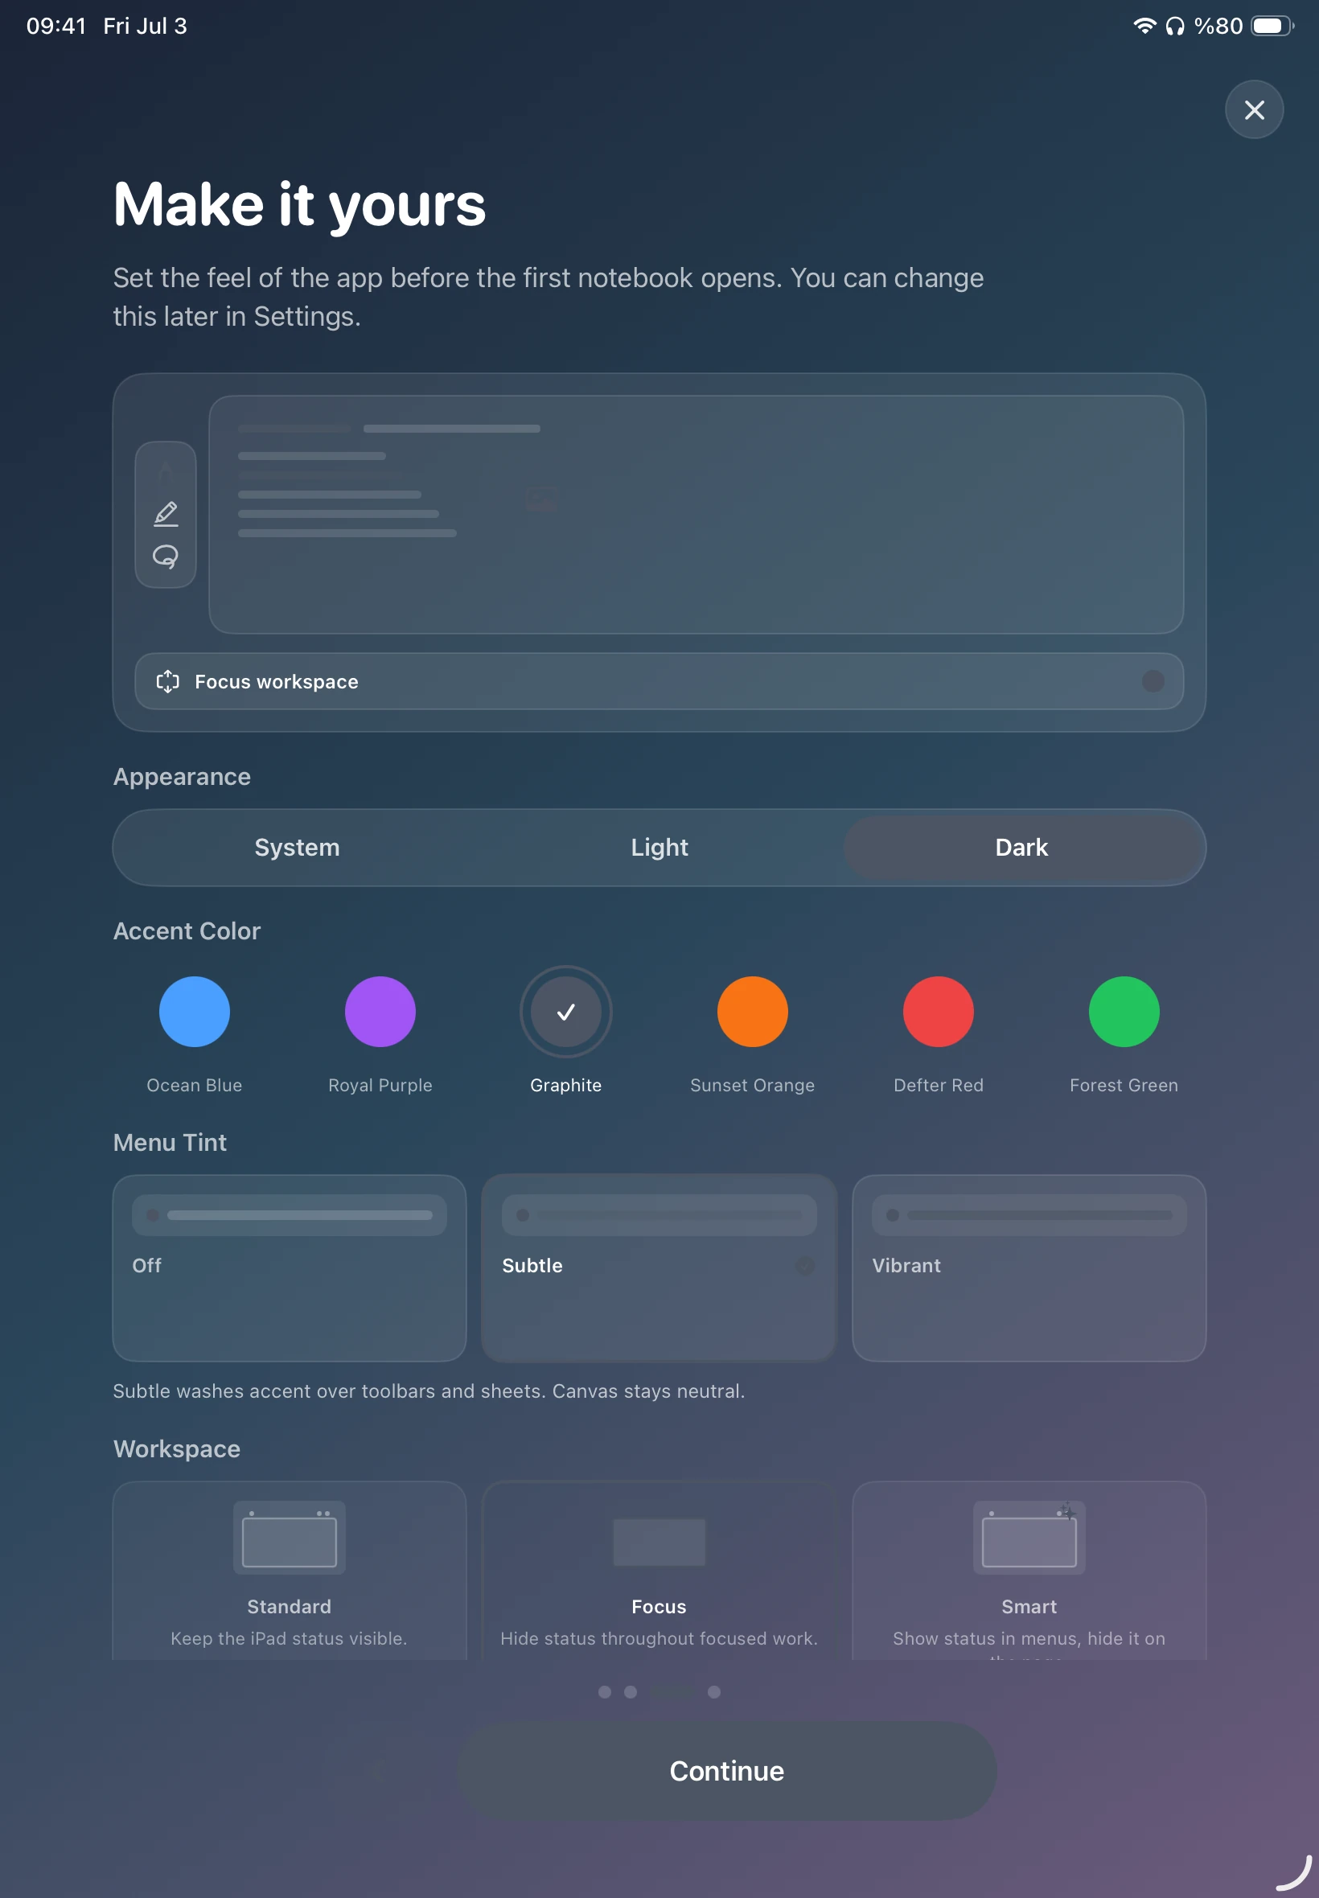
Task: Choose the Ocean Blue accent color
Action: [x=194, y=1012]
